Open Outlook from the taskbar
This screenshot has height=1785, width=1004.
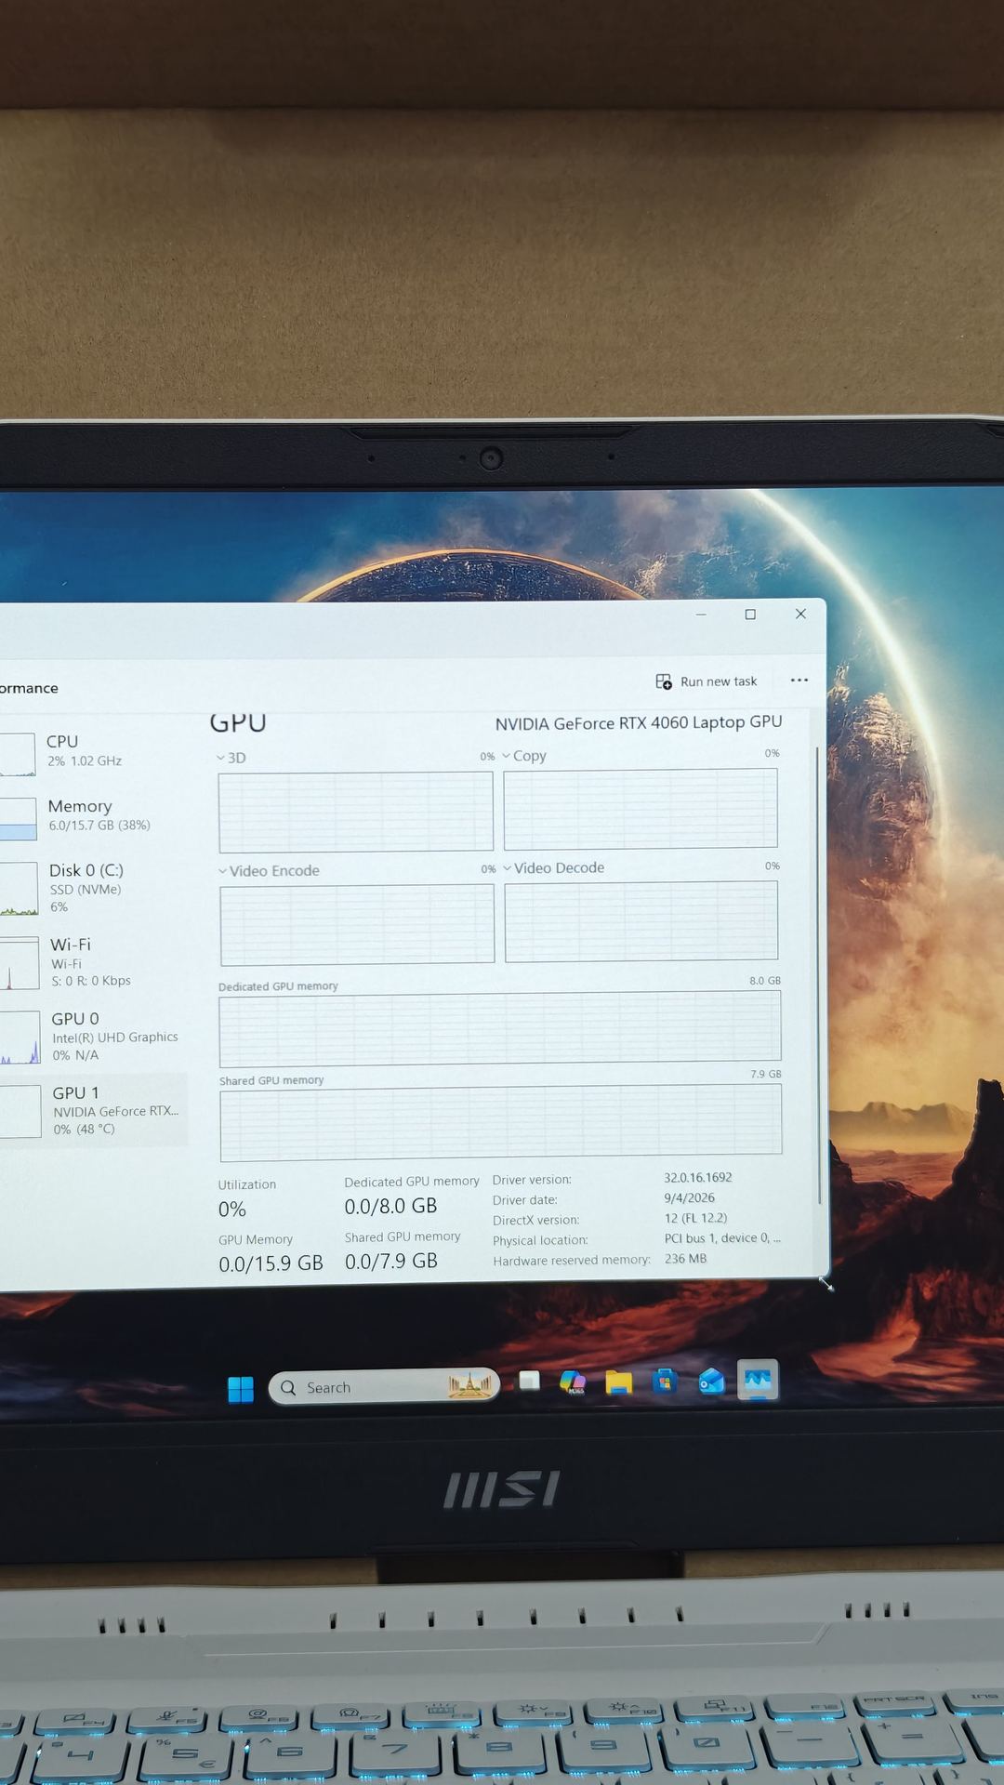click(x=711, y=1382)
